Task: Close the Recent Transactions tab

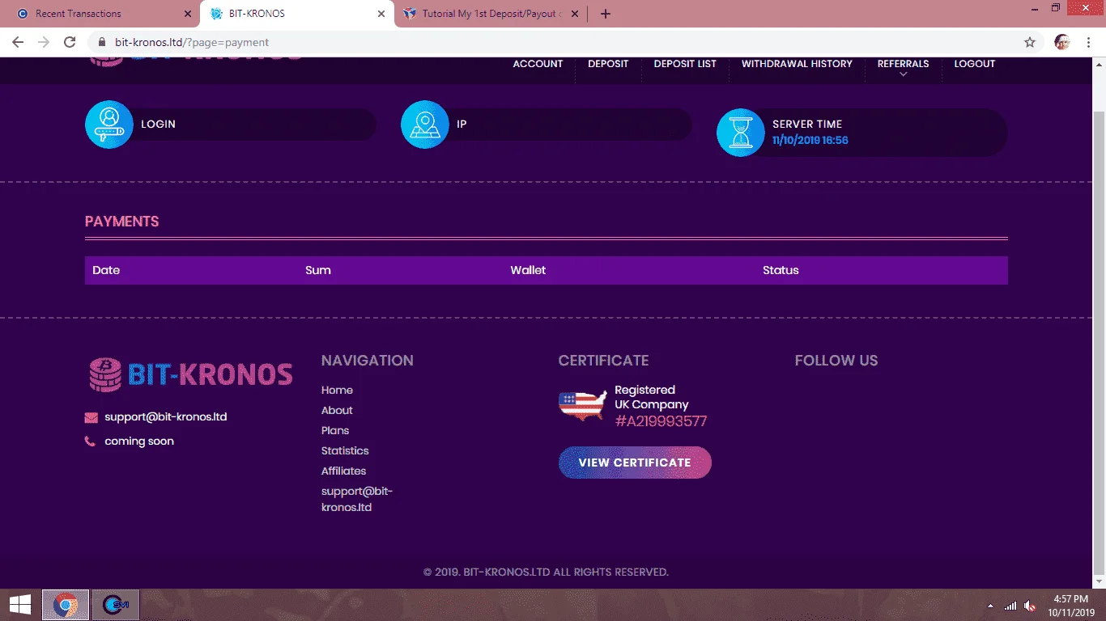Action: point(188,14)
